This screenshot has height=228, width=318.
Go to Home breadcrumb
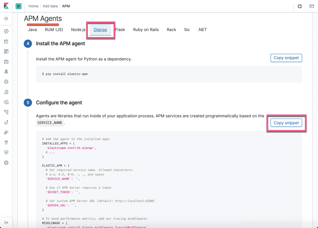click(x=33, y=6)
